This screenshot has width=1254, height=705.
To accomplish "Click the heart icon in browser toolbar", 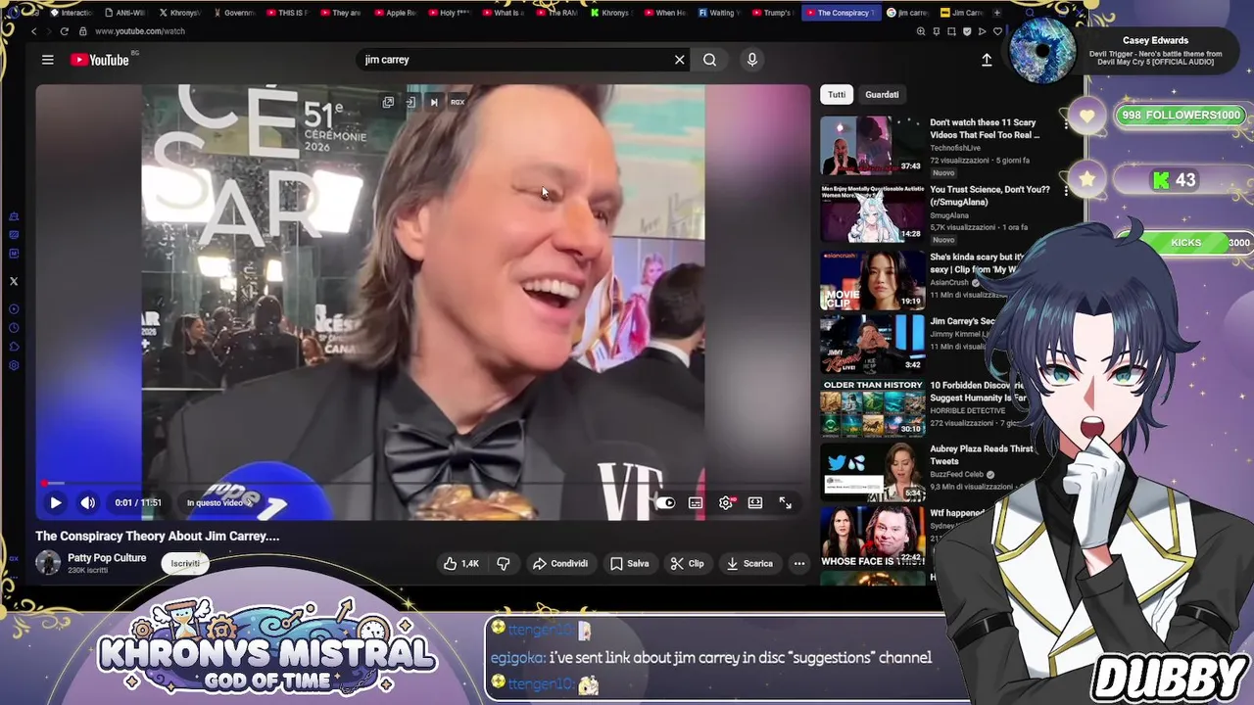I will click(x=997, y=31).
